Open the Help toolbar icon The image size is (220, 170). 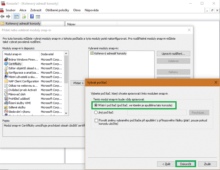32,17
